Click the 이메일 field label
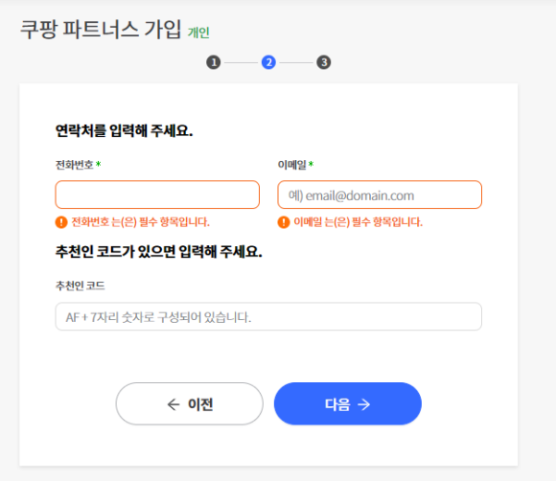This screenshot has width=556, height=481. coord(291,165)
